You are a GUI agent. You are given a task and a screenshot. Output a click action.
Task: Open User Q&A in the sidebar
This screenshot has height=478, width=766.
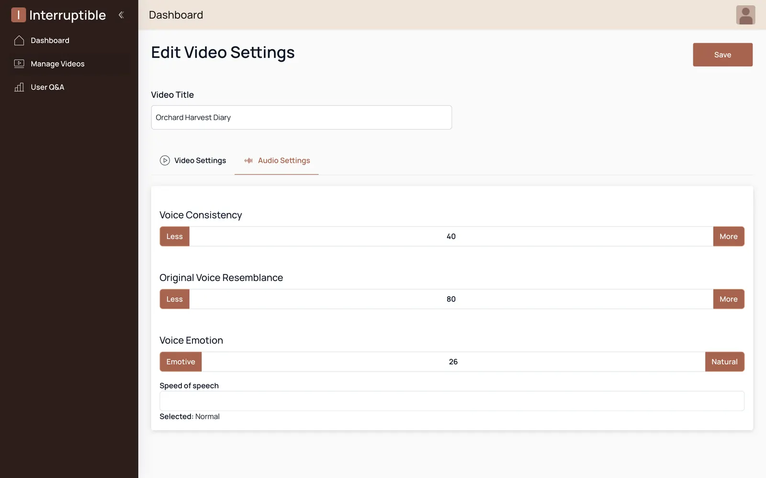[x=69, y=87]
